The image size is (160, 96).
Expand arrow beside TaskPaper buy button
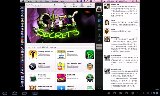(49, 67)
